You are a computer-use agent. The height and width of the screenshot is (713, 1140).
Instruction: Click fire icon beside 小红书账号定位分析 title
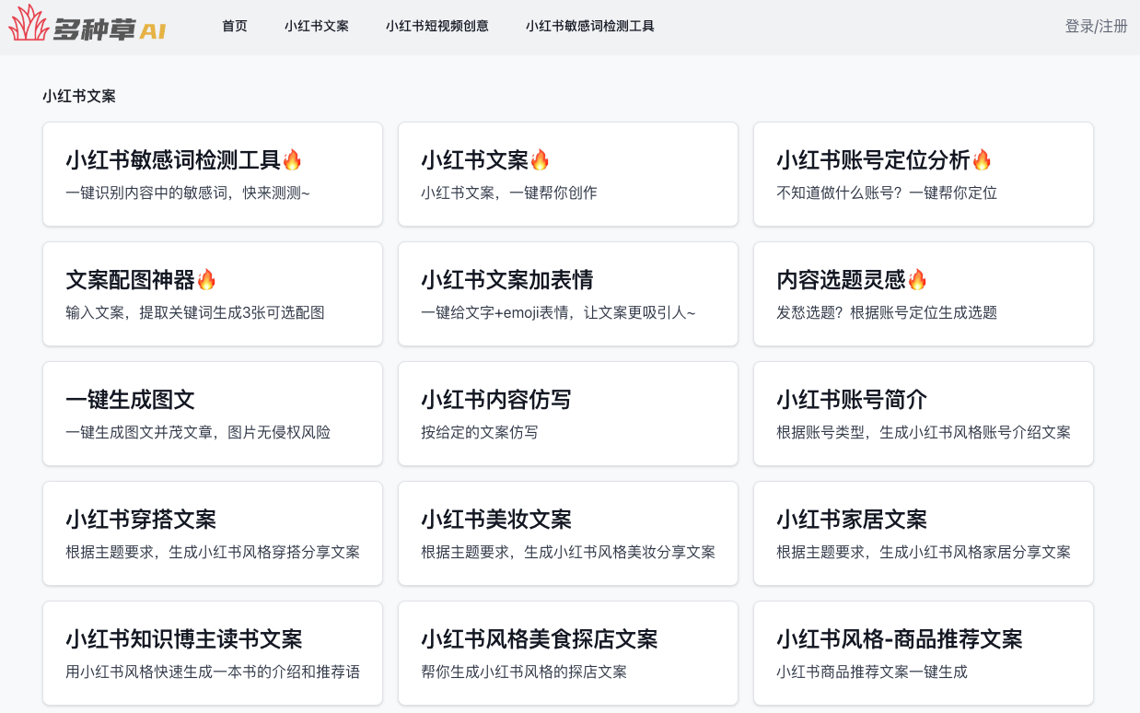coord(982,160)
